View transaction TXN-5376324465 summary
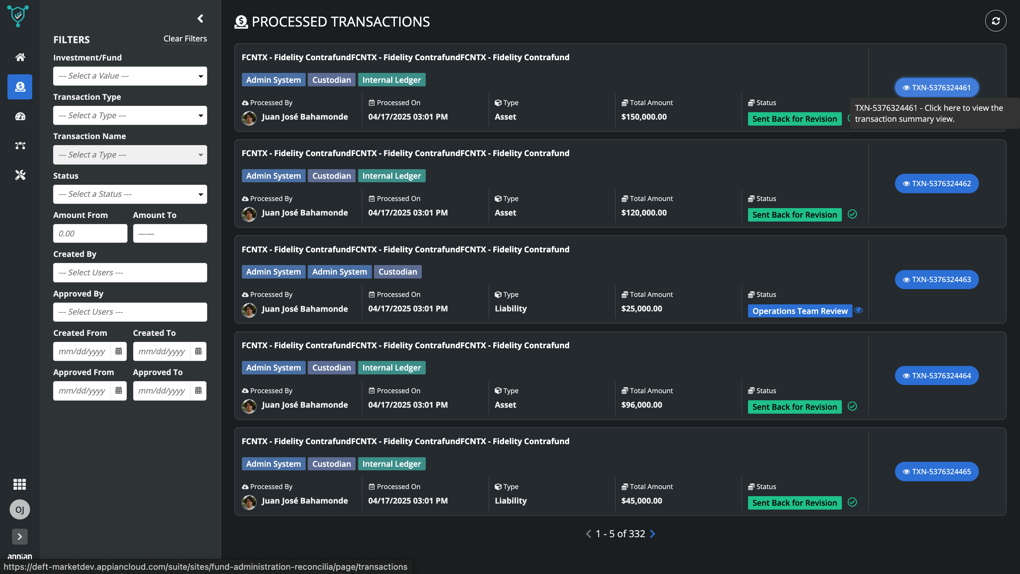 coord(936,471)
